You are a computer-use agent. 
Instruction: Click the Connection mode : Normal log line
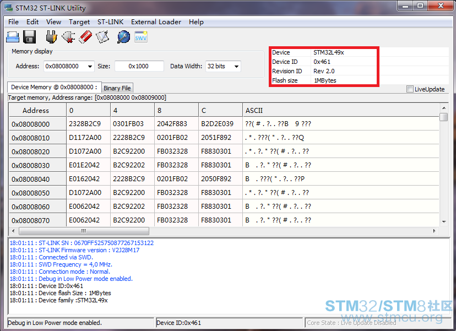coord(59,272)
